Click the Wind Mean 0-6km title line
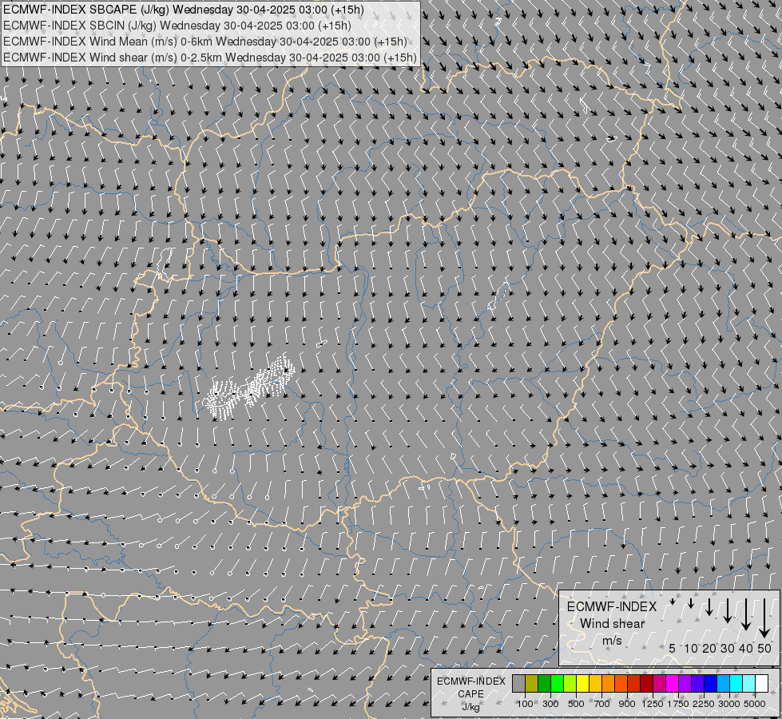This screenshot has width=782, height=719. click(205, 42)
